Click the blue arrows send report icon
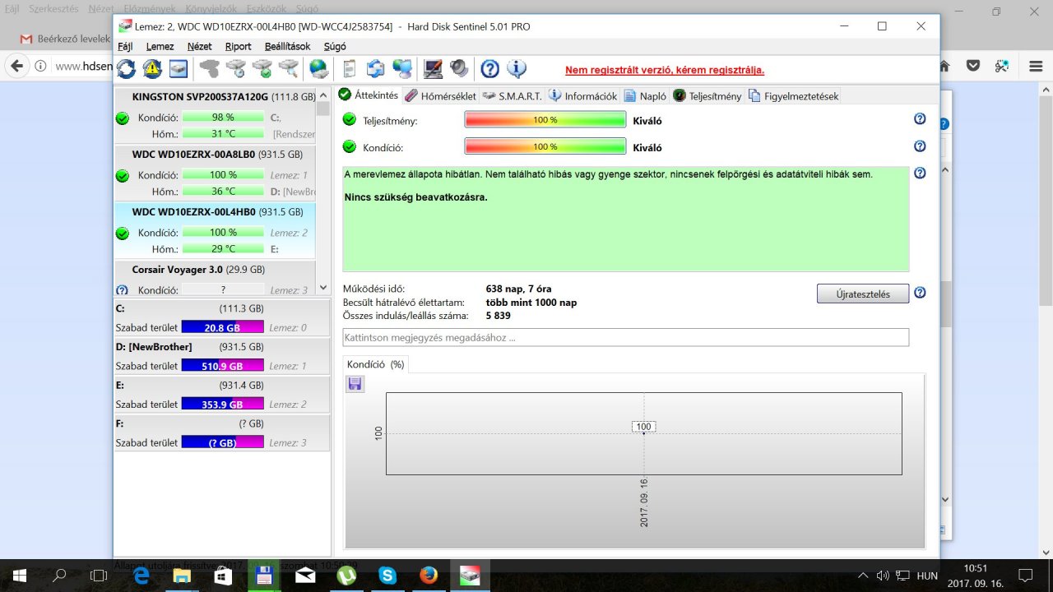 pos(376,68)
